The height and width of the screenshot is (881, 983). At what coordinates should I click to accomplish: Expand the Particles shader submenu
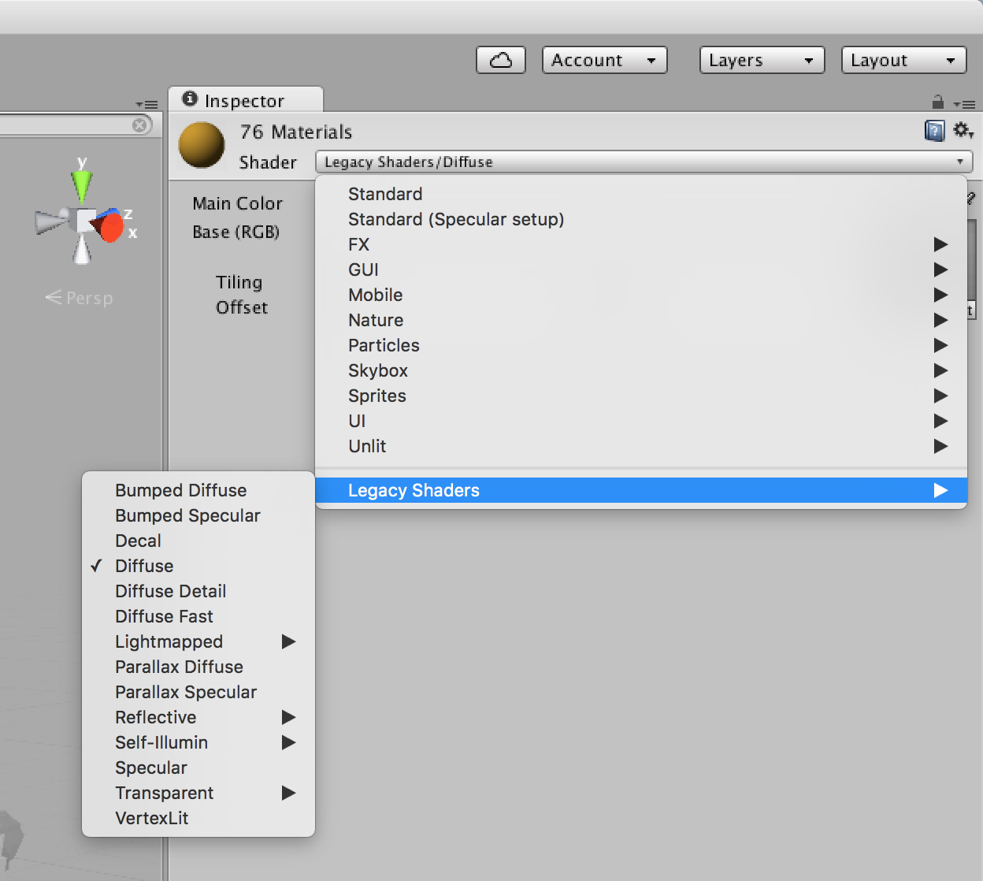pyautogui.click(x=641, y=345)
